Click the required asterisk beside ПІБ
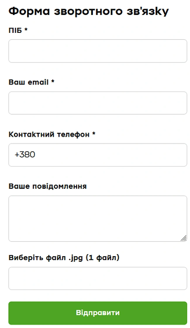The image size is (190, 328). (x=26, y=29)
